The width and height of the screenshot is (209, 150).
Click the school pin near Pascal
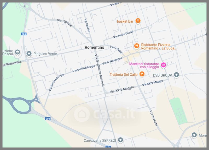(18, 52)
